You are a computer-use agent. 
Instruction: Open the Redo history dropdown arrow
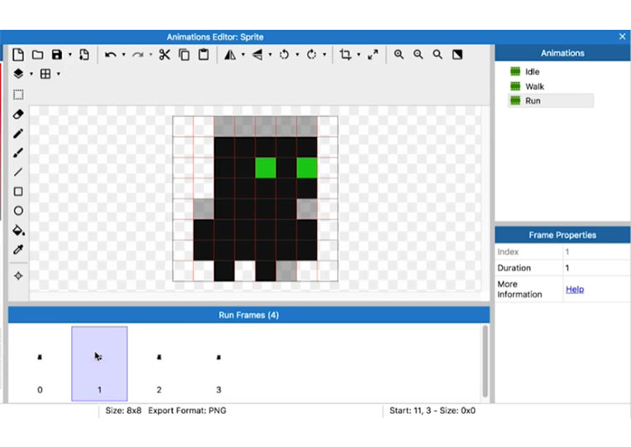point(151,55)
